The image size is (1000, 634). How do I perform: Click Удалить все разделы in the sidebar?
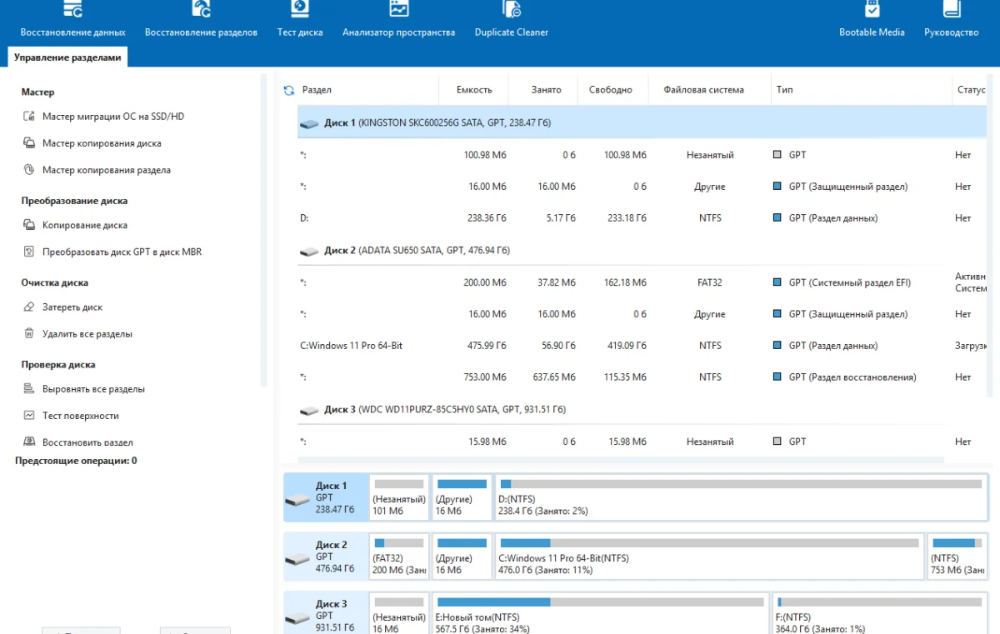click(x=87, y=334)
